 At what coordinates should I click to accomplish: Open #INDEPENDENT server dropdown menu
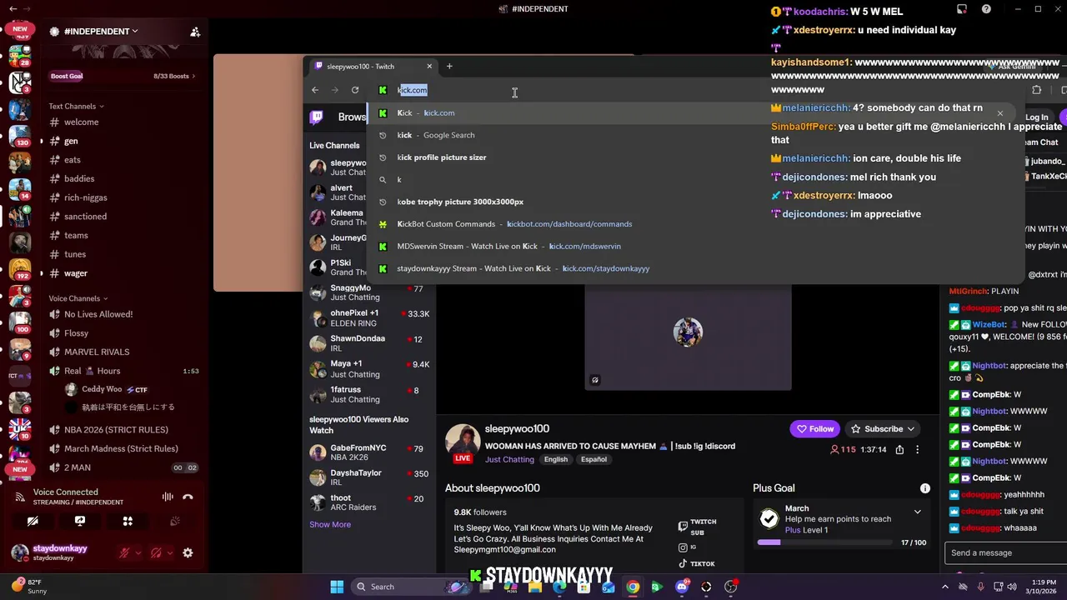(x=101, y=32)
